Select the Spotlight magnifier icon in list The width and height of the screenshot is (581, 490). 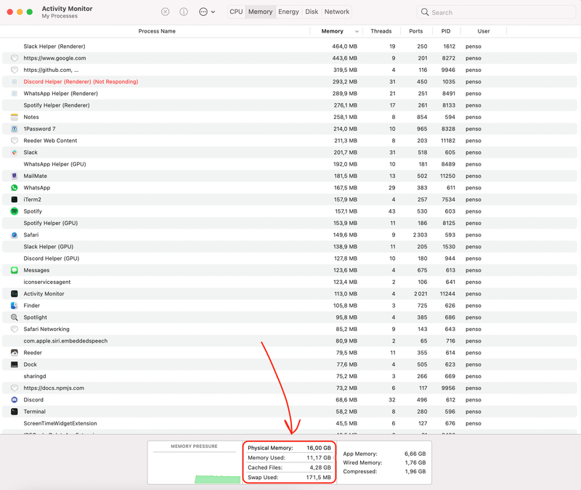(15, 317)
